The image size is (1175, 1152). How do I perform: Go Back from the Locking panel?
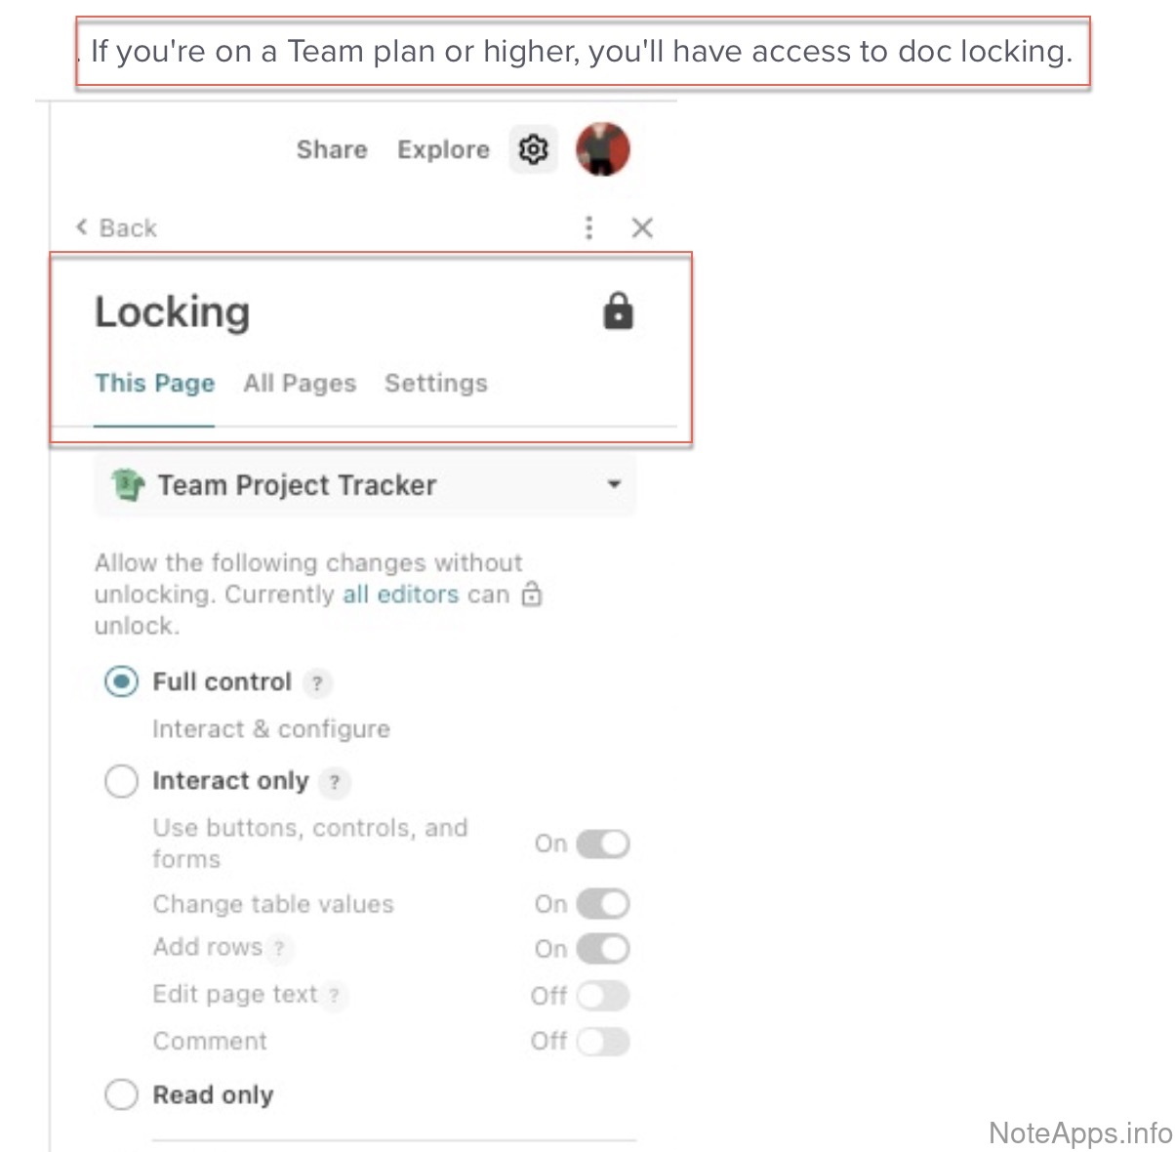point(116,227)
